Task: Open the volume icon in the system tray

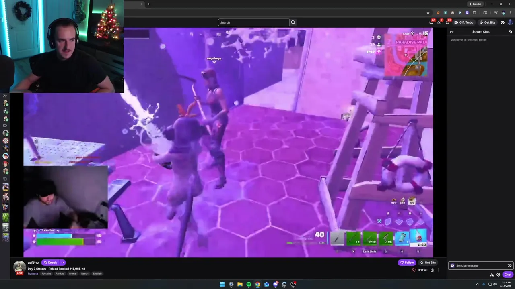Action: tap(495, 284)
